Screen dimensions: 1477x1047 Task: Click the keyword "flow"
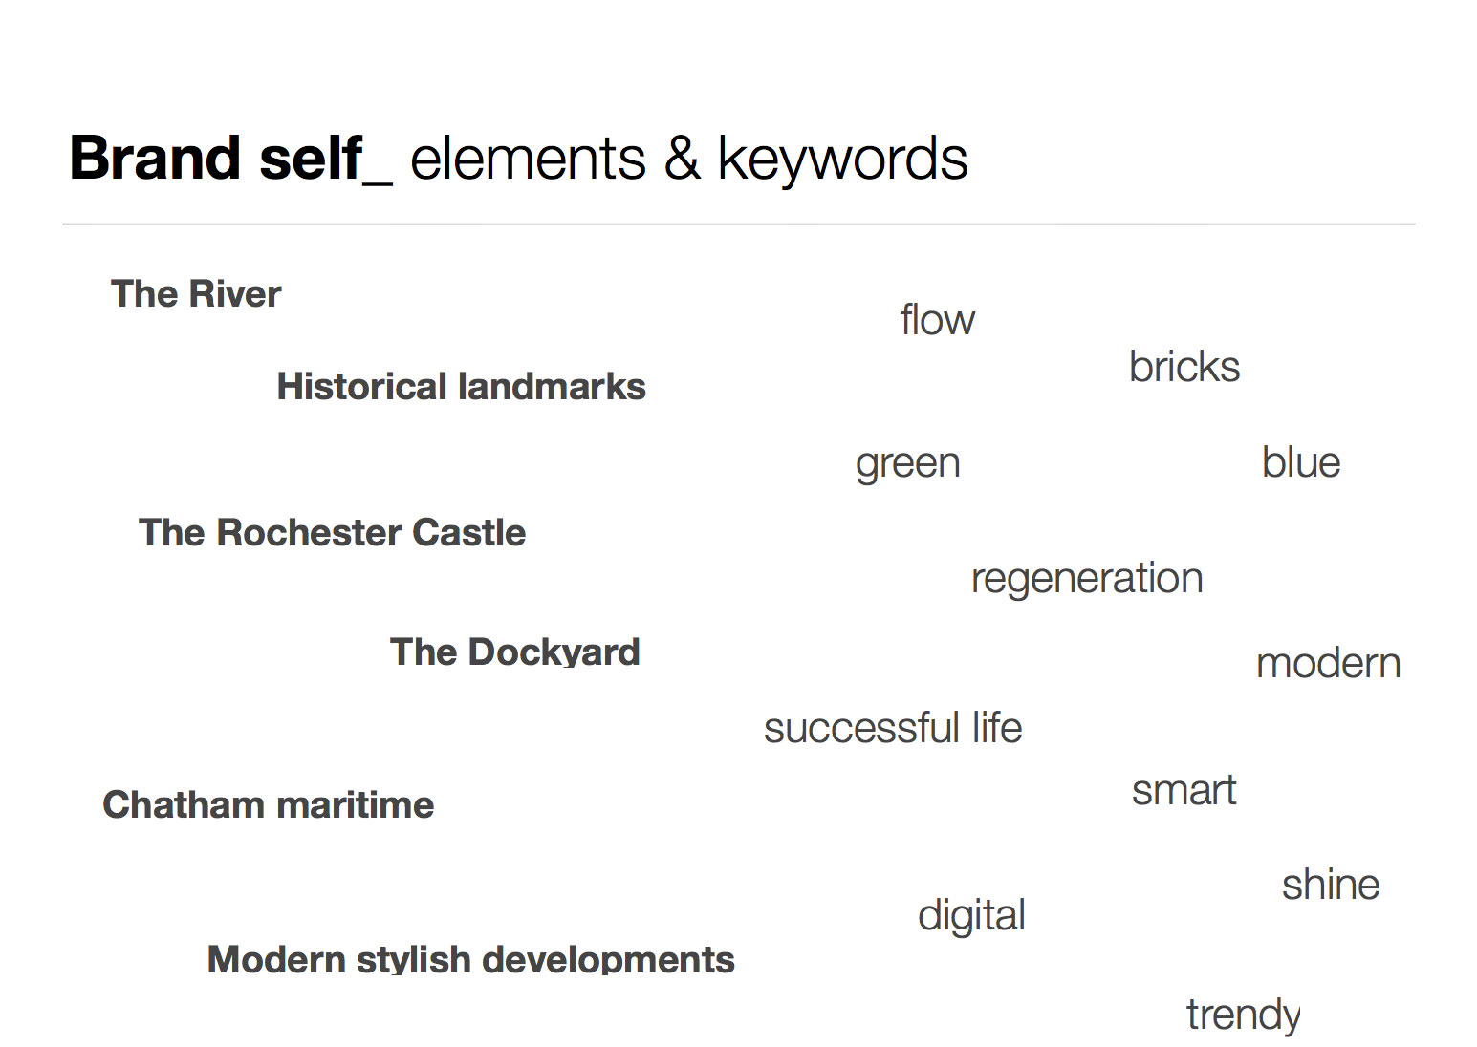(x=937, y=320)
